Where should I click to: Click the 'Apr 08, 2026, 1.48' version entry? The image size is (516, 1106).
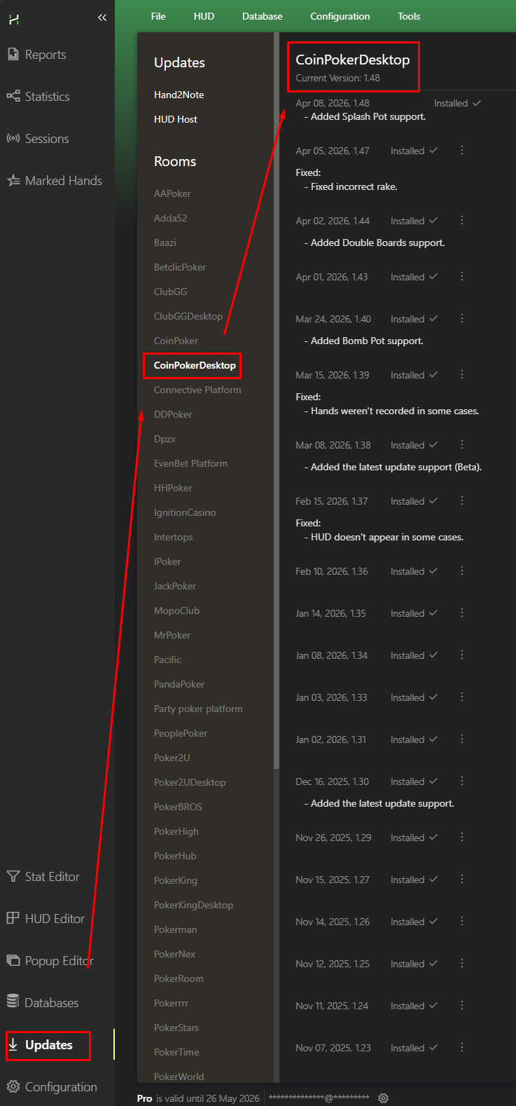(x=333, y=103)
